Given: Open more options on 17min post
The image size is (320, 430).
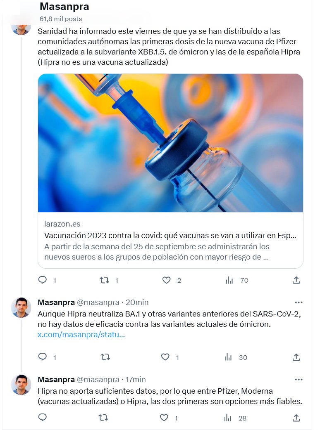Looking at the screenshot, I should coord(299,379).
